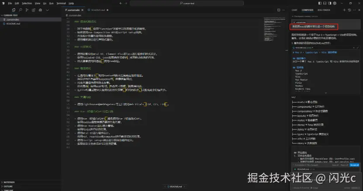Open Cursor settings gear icon
Viewport: 363px width, 191px height.
click(335, 3)
